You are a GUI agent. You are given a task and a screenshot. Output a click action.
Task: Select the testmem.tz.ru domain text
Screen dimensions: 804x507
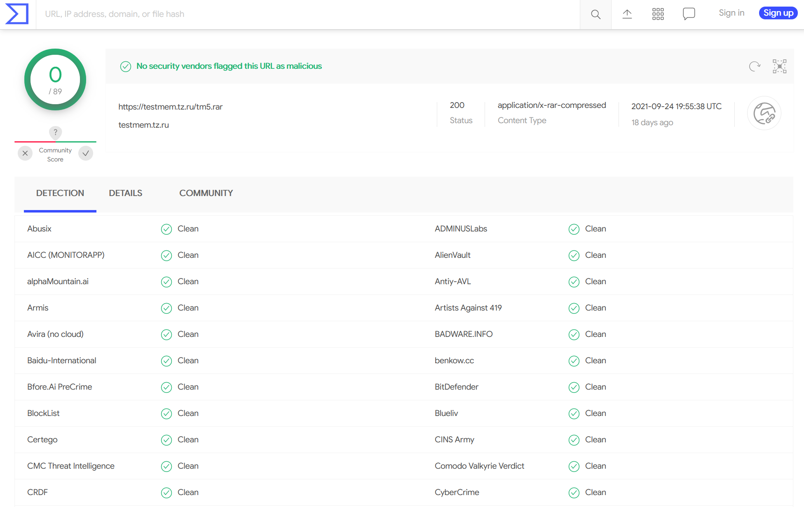tap(144, 125)
